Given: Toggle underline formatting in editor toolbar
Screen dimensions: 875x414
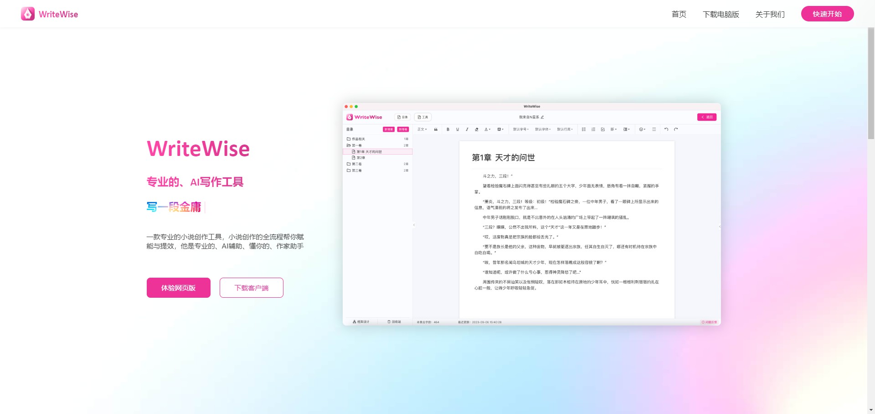Looking at the screenshot, I should click(458, 129).
